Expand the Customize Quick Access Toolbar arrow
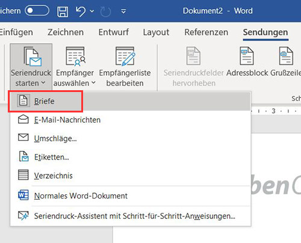 [123, 11]
